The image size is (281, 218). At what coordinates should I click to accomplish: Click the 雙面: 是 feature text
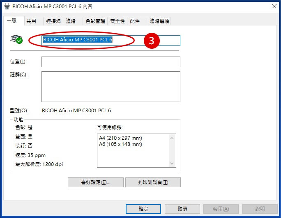24,137
